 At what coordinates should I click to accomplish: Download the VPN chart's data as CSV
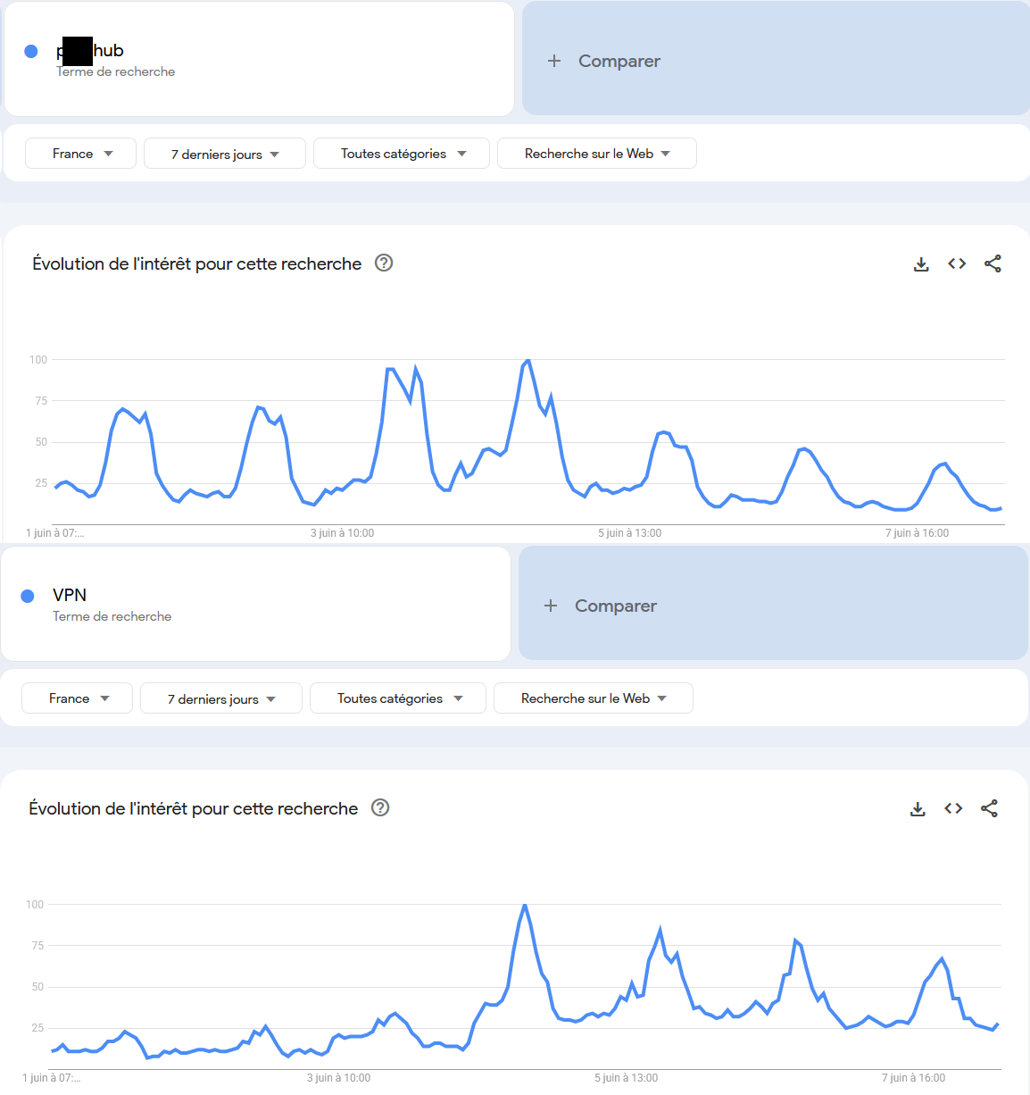[918, 809]
